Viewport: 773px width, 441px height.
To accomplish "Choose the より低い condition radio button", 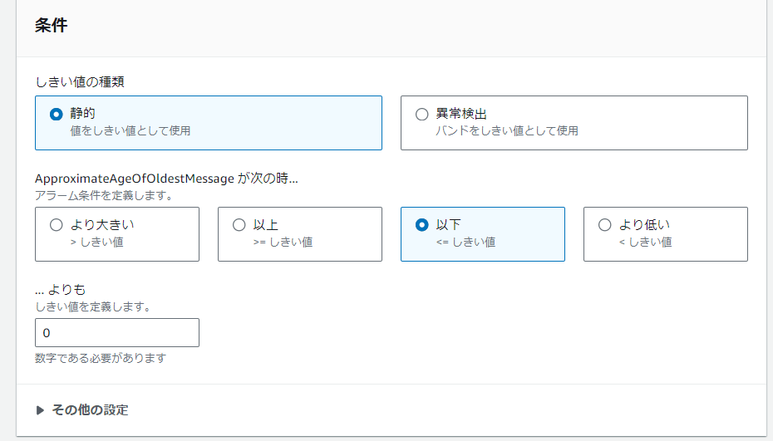I will click(605, 225).
